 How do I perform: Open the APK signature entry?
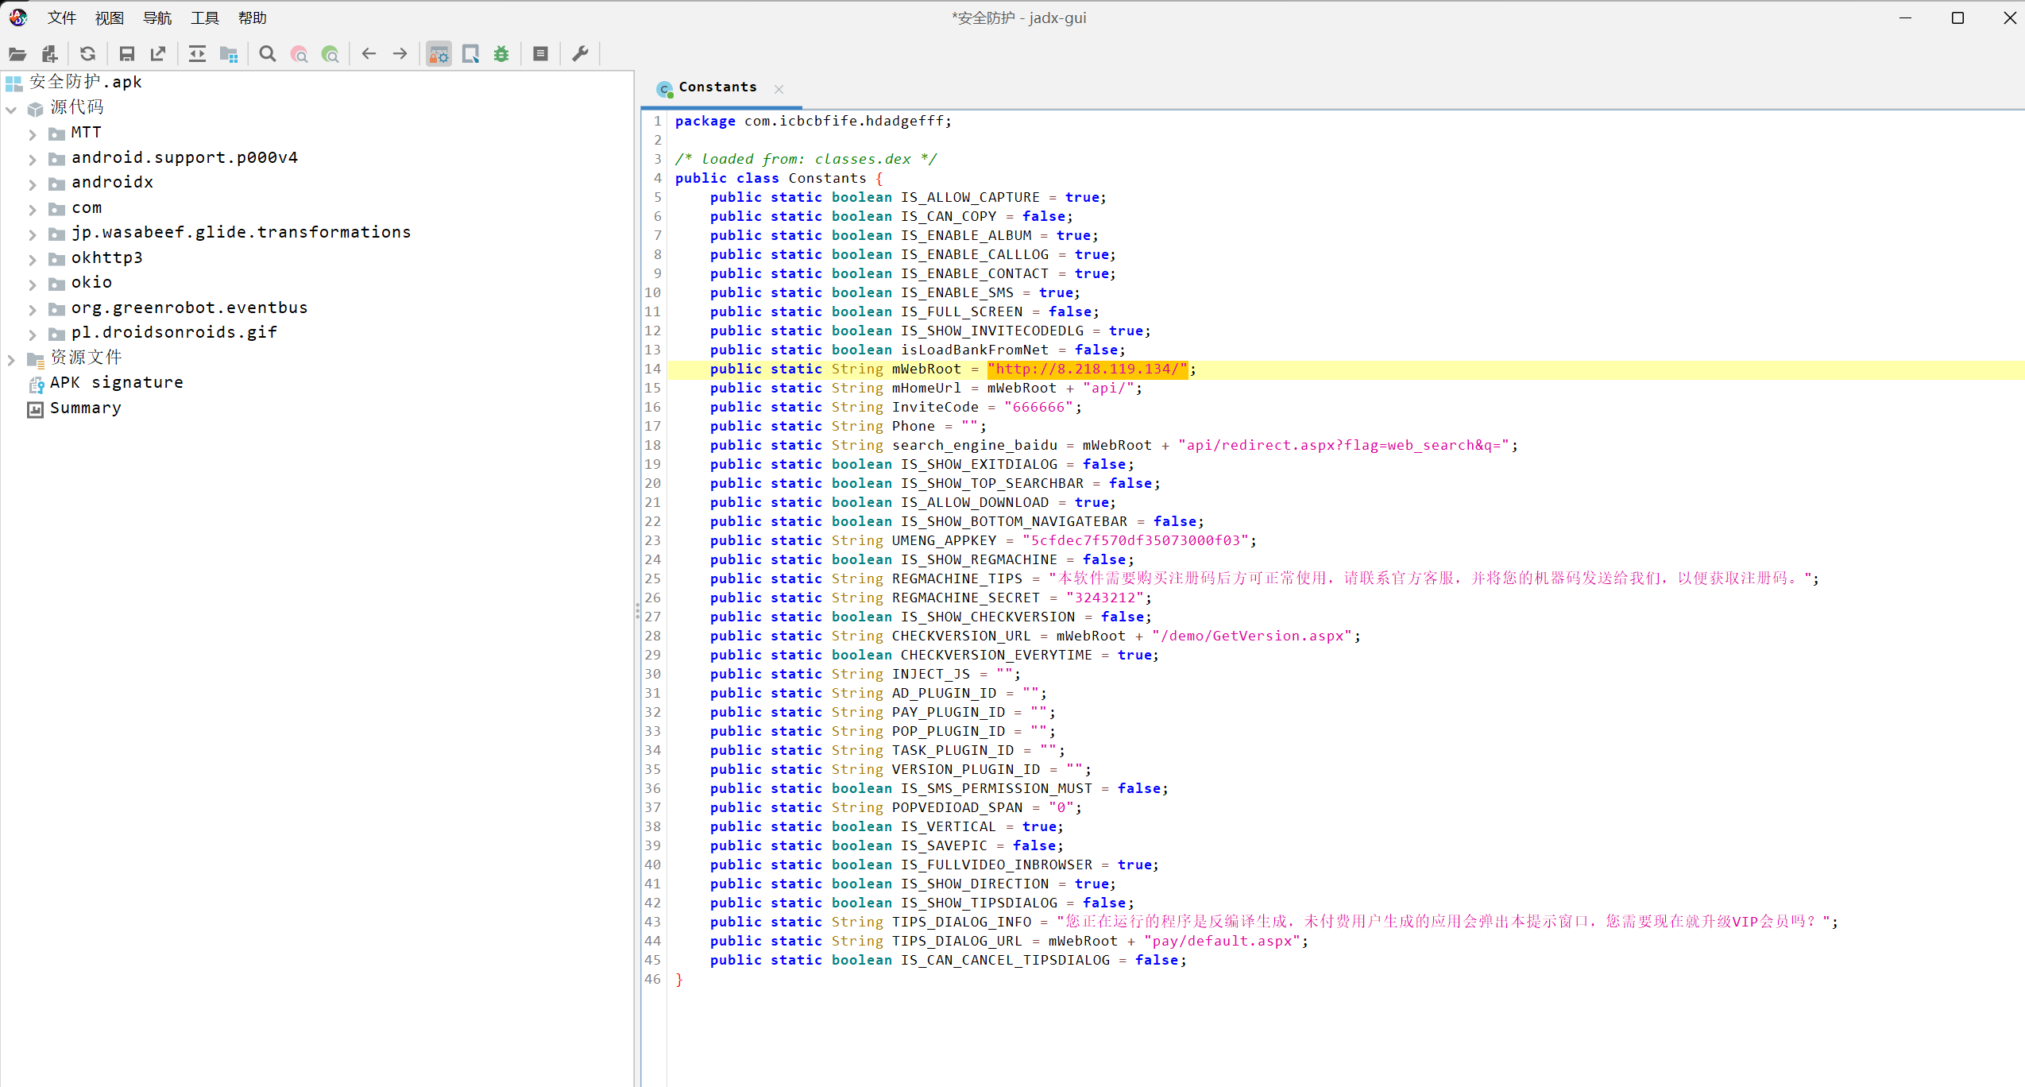click(116, 383)
